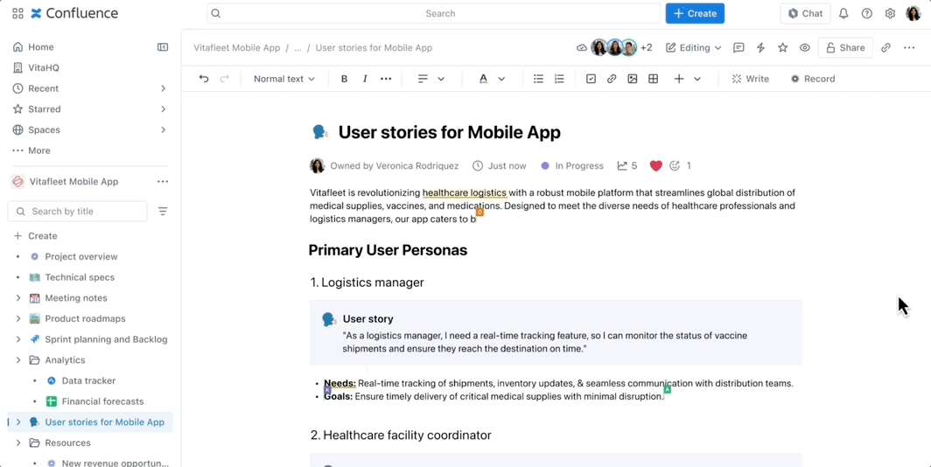Click the Vitafleet Mobile App breadcrumb
The image size is (931, 467).
coord(237,47)
